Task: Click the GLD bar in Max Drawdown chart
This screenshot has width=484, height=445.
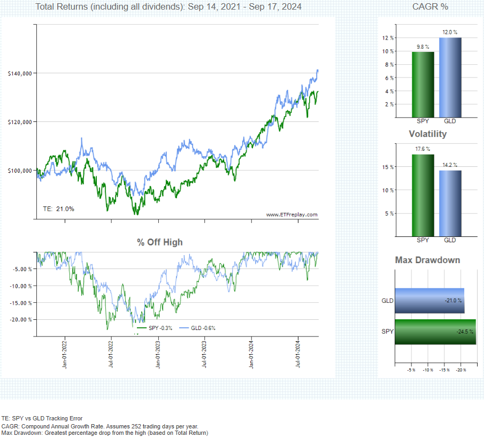Action: pos(429,301)
